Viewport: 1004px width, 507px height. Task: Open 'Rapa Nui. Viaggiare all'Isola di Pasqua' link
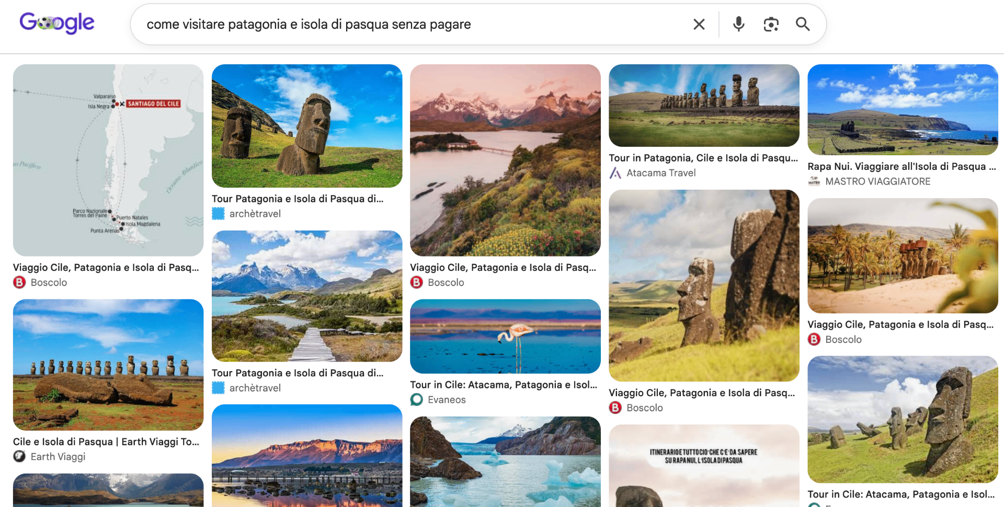(x=902, y=166)
